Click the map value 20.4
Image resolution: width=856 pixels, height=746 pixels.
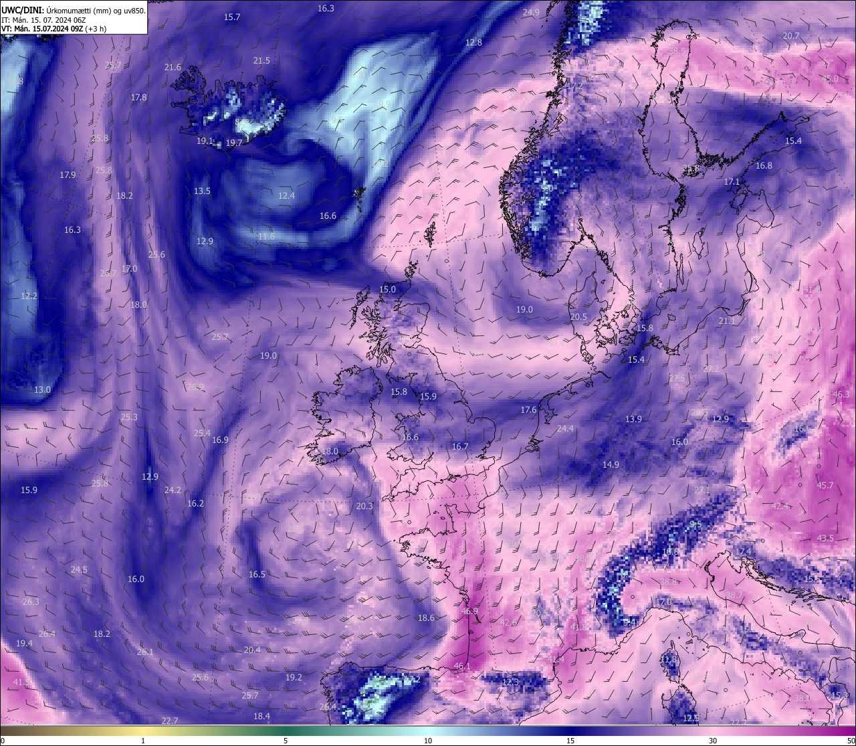pyautogui.click(x=252, y=650)
